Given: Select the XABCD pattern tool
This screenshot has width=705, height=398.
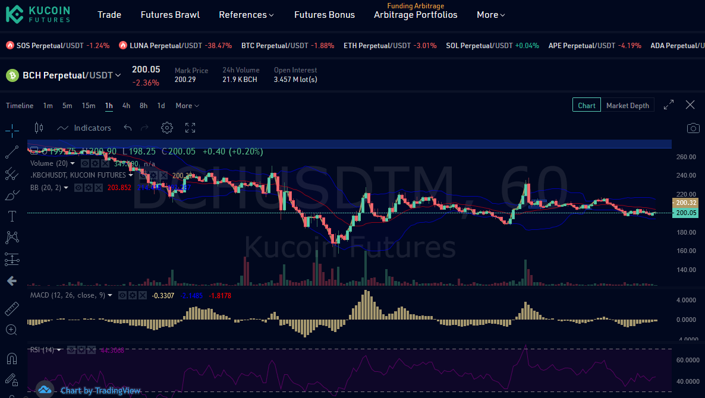Looking at the screenshot, I should click(x=12, y=237).
